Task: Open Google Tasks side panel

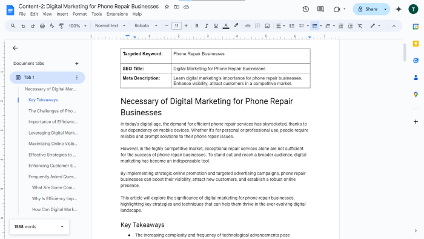Action: [x=416, y=61]
